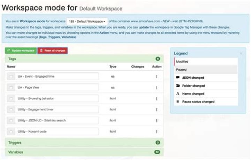Edit the Utility - Browsing behavior name field
This screenshot has height=160, width=251.
57,98
